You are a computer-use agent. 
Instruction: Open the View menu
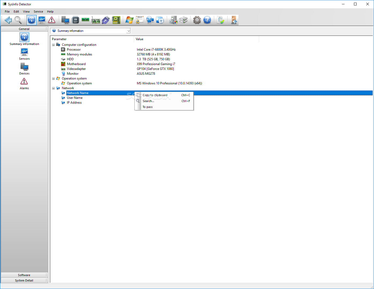[x=26, y=12]
